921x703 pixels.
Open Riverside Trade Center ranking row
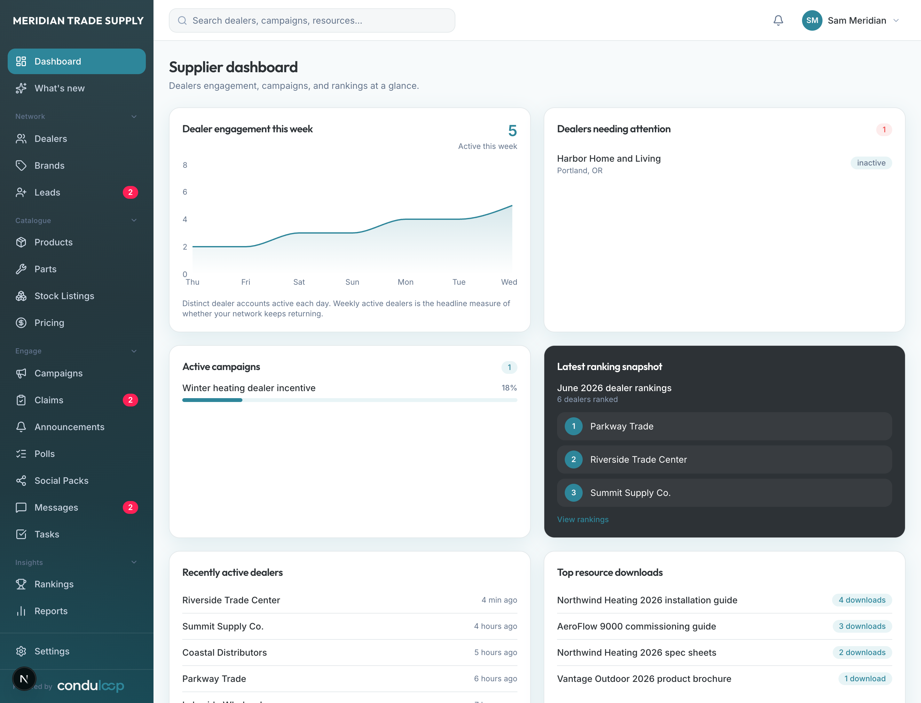pos(724,460)
